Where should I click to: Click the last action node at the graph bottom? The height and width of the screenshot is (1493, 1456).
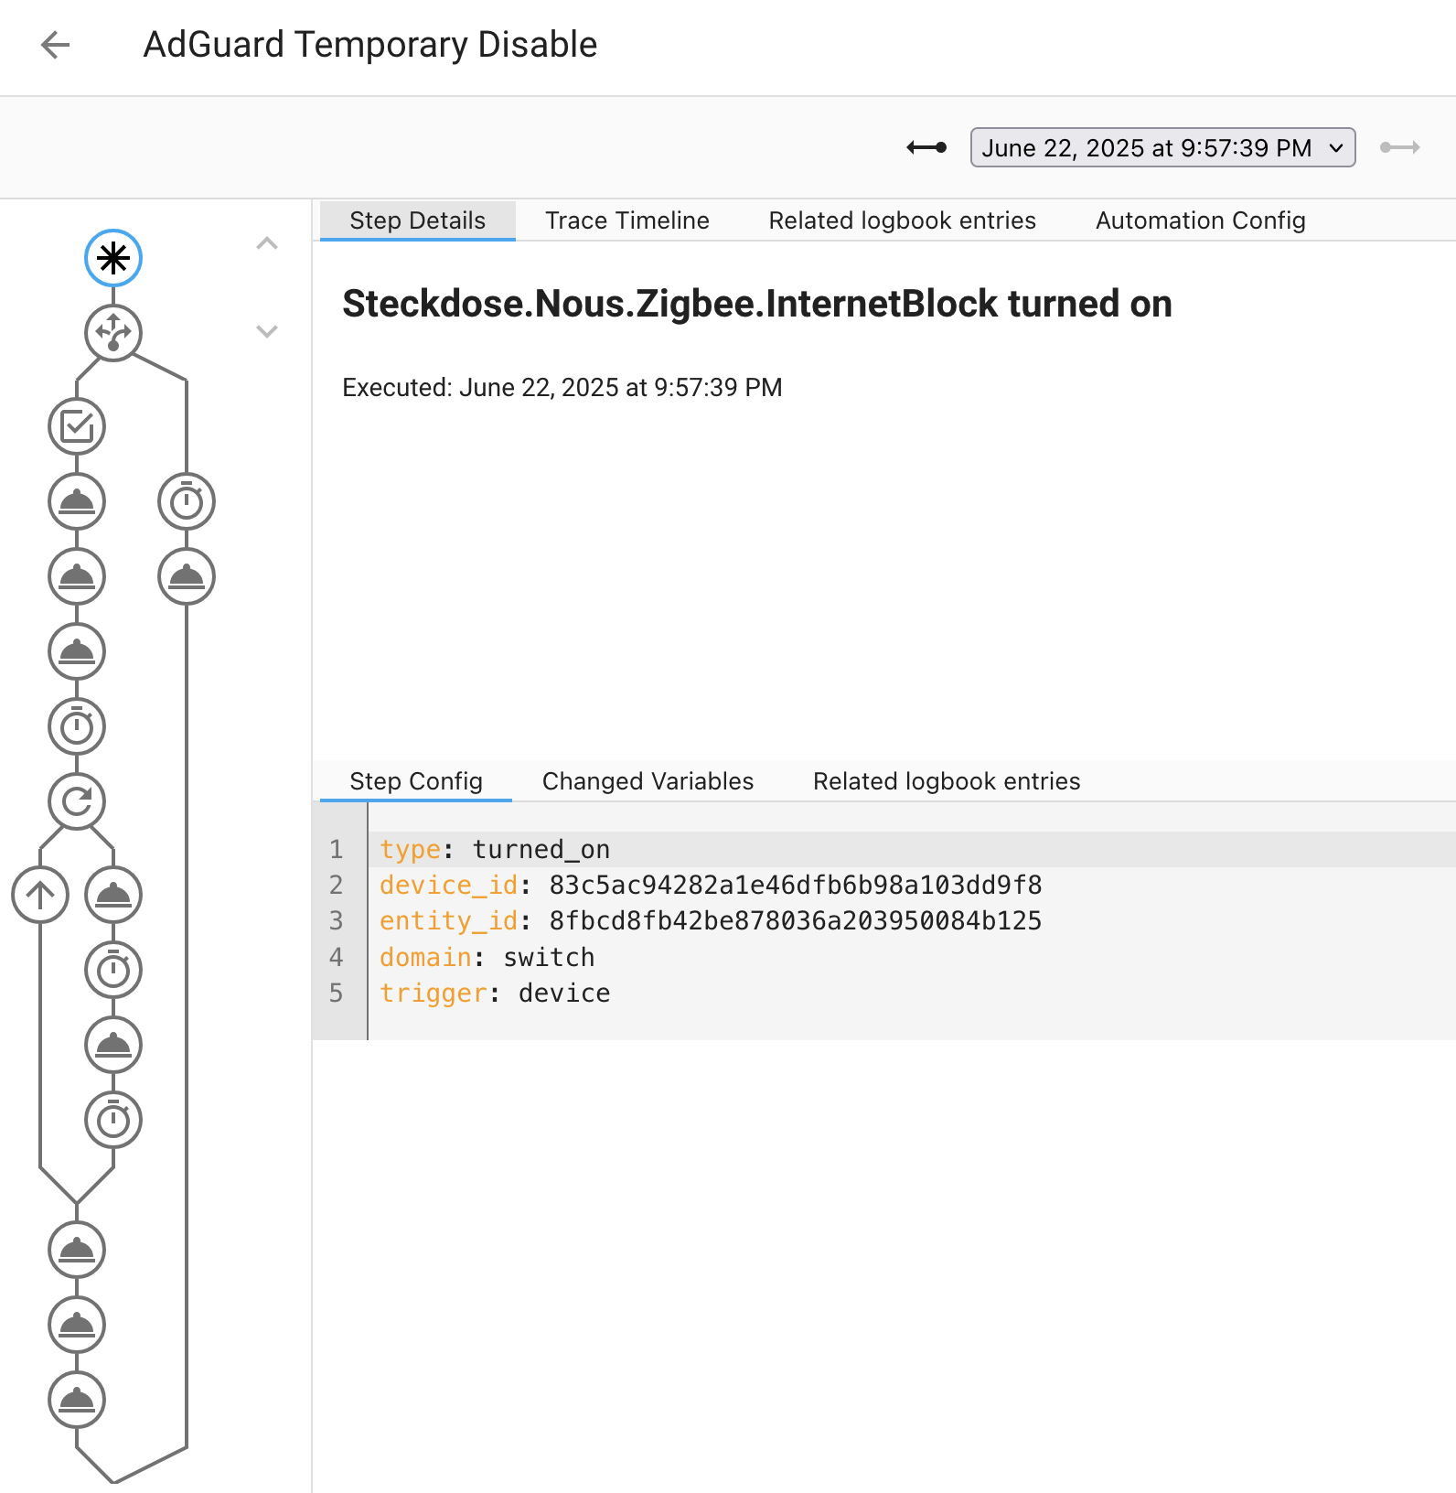[x=77, y=1400]
